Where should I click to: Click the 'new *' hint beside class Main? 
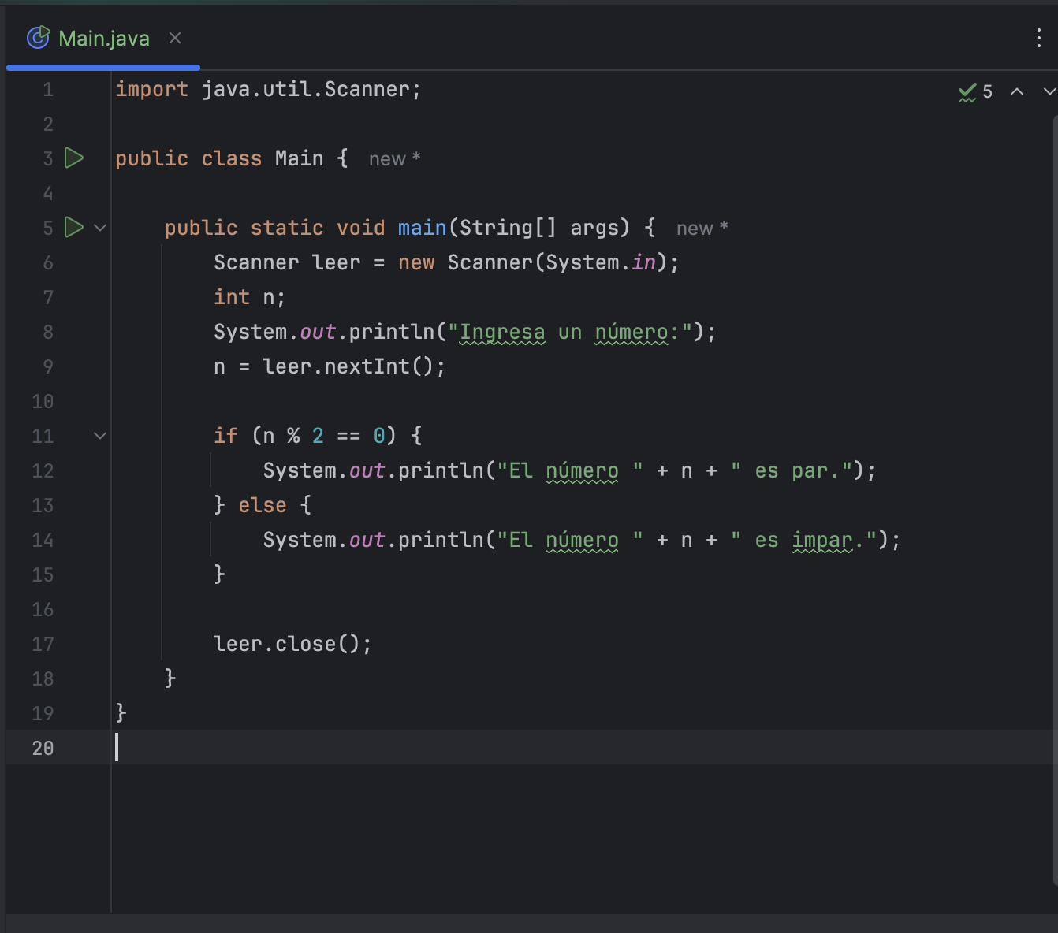click(x=395, y=159)
